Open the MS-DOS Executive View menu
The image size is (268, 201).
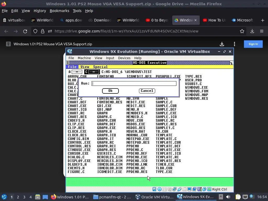pos(85,67)
